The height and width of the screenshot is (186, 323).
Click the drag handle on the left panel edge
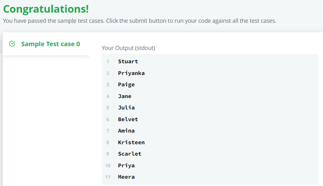coord(1,47)
